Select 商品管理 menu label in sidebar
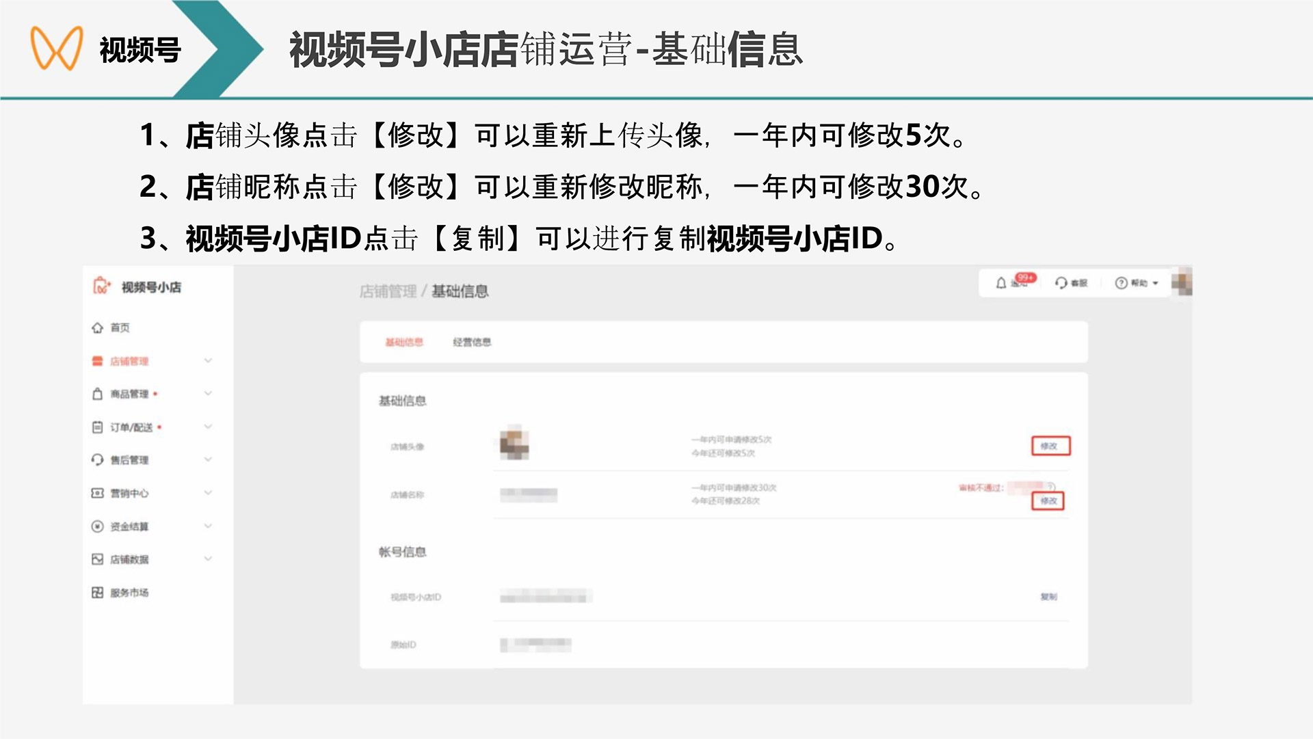Image resolution: width=1313 pixels, height=739 pixels. 129,394
